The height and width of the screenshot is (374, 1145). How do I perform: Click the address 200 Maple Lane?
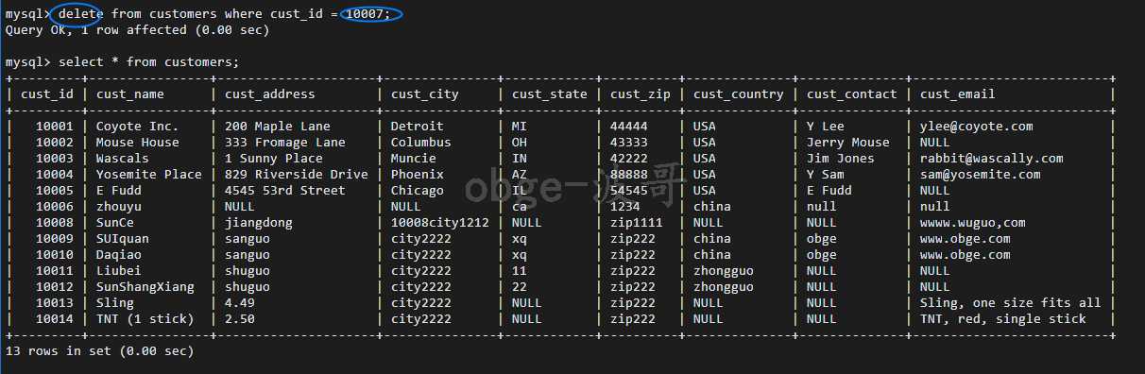point(278,127)
